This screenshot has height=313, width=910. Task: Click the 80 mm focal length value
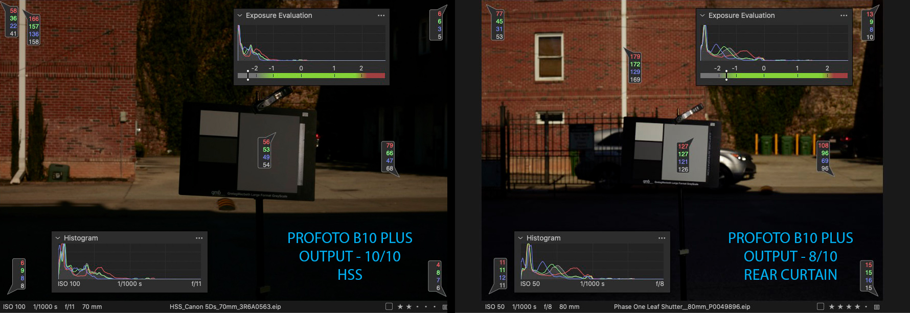pos(570,307)
